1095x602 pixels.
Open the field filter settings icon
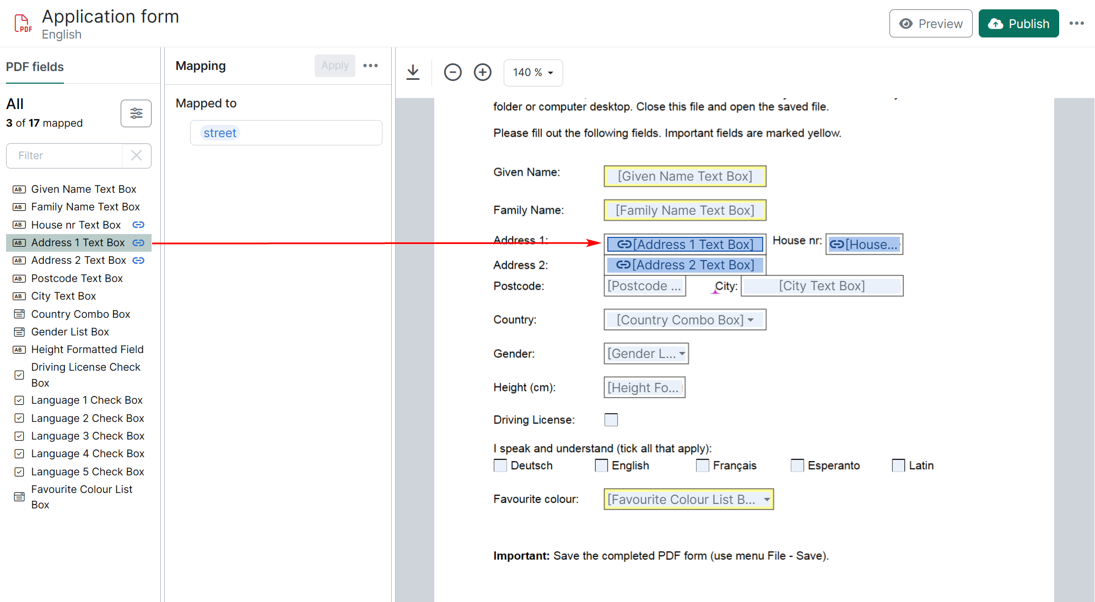point(136,113)
